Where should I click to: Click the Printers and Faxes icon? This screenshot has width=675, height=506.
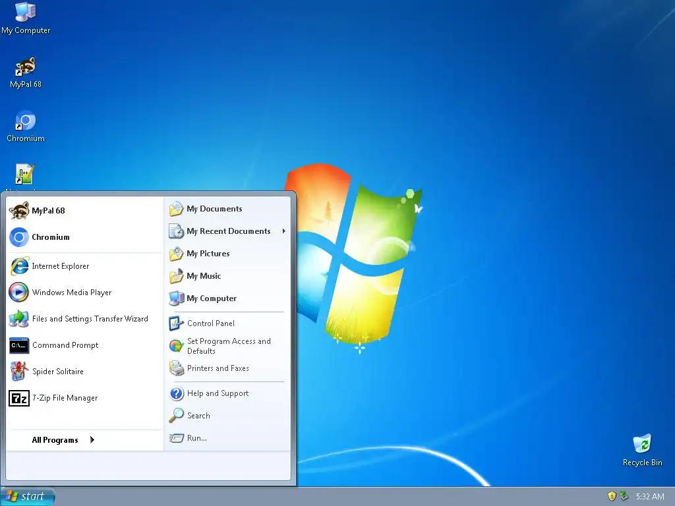(x=176, y=368)
